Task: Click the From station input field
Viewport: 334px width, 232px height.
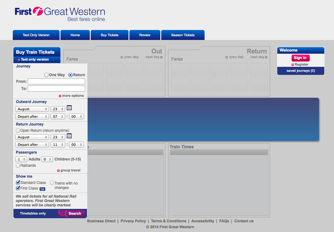Action: click(56, 81)
